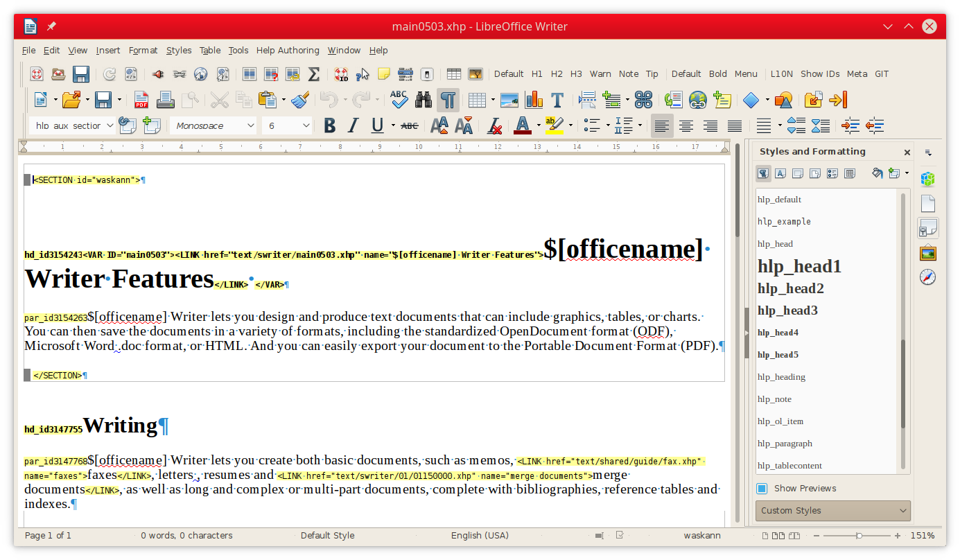Select Paragraph Styles view in Styles panel
The image size is (960, 560).
763,173
